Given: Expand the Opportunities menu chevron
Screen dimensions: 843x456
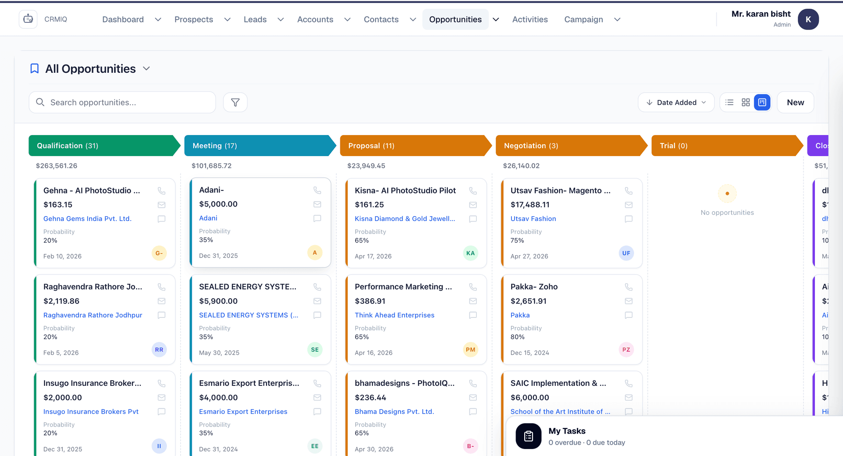Looking at the screenshot, I should coord(496,19).
